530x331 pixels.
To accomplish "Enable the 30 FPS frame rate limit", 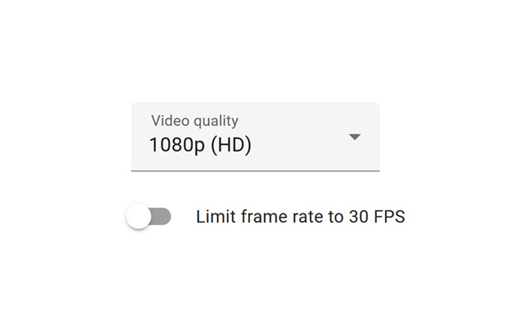I will (149, 217).
